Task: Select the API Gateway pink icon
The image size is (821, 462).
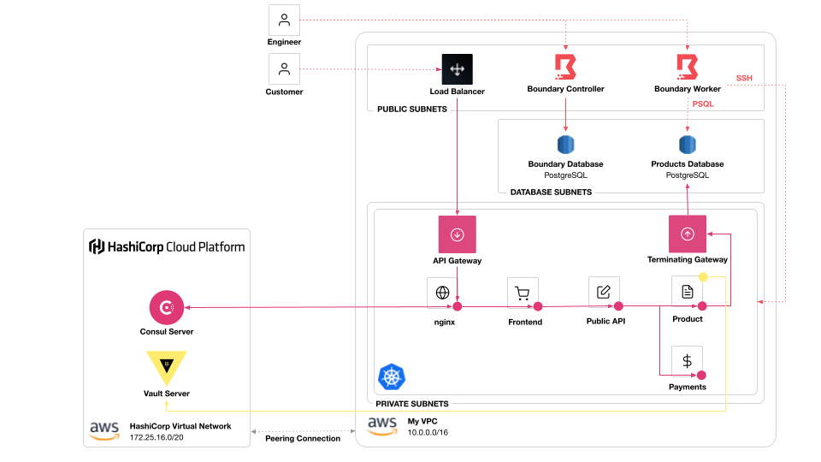Action: tap(457, 234)
